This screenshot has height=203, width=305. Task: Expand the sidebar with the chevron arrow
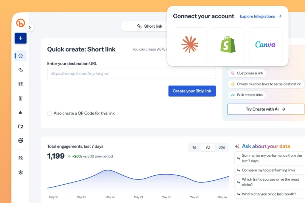tap(29, 27)
